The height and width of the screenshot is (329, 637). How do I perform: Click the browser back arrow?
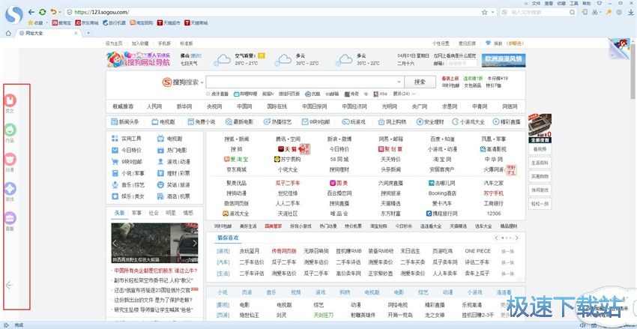[x=31, y=12]
